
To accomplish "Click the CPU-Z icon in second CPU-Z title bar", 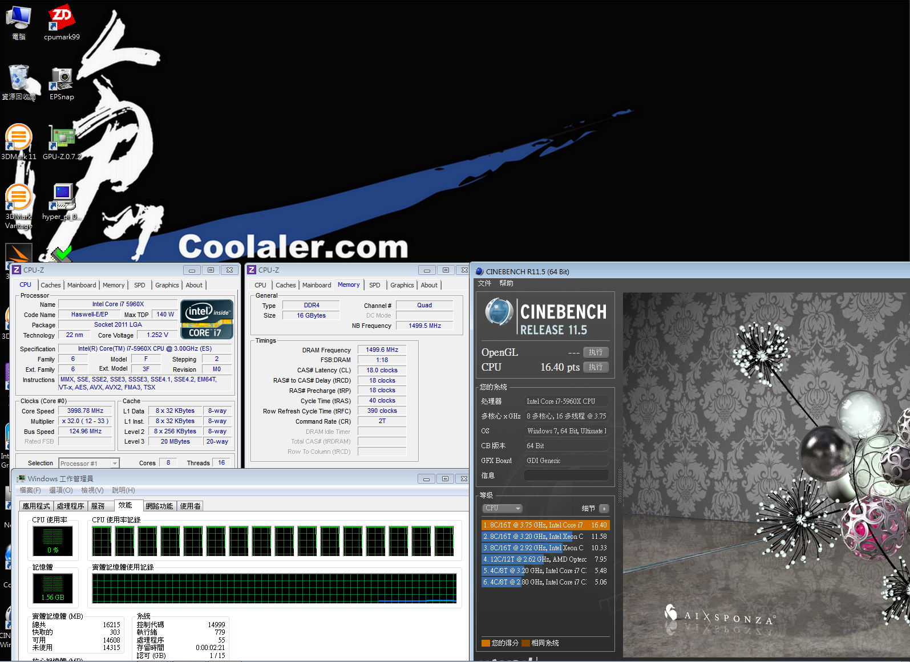I will [252, 270].
